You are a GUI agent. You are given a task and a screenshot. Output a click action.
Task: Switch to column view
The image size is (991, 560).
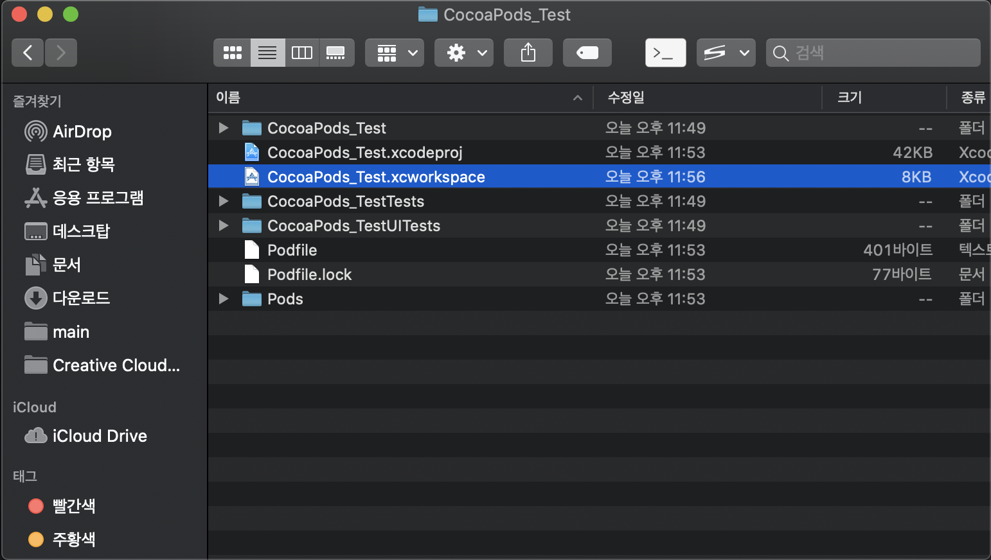[302, 53]
